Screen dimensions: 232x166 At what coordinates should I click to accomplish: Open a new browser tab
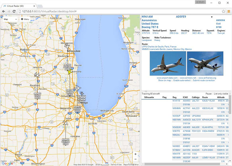[40, 6]
